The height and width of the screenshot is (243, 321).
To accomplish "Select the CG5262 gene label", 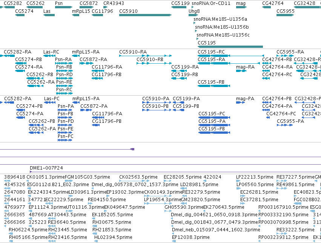I will pos(35,3).
